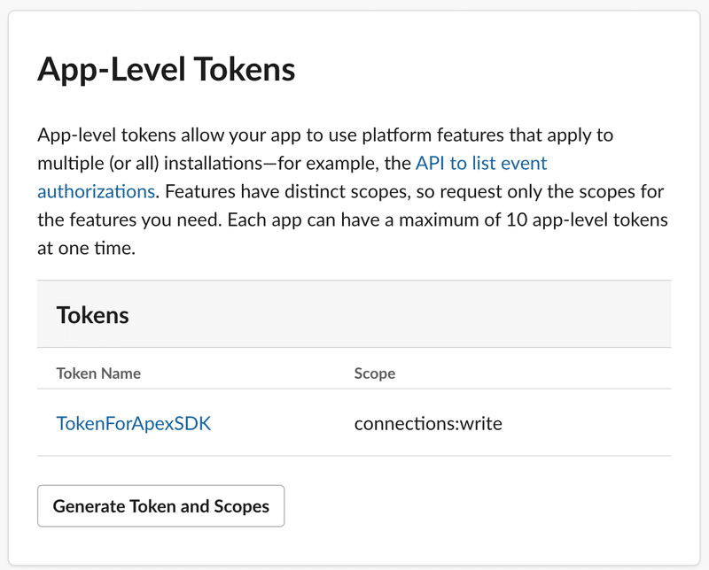Image resolution: width=709 pixels, height=570 pixels.
Task: Open the TokenForApexSDK token link
Action: [x=134, y=423]
